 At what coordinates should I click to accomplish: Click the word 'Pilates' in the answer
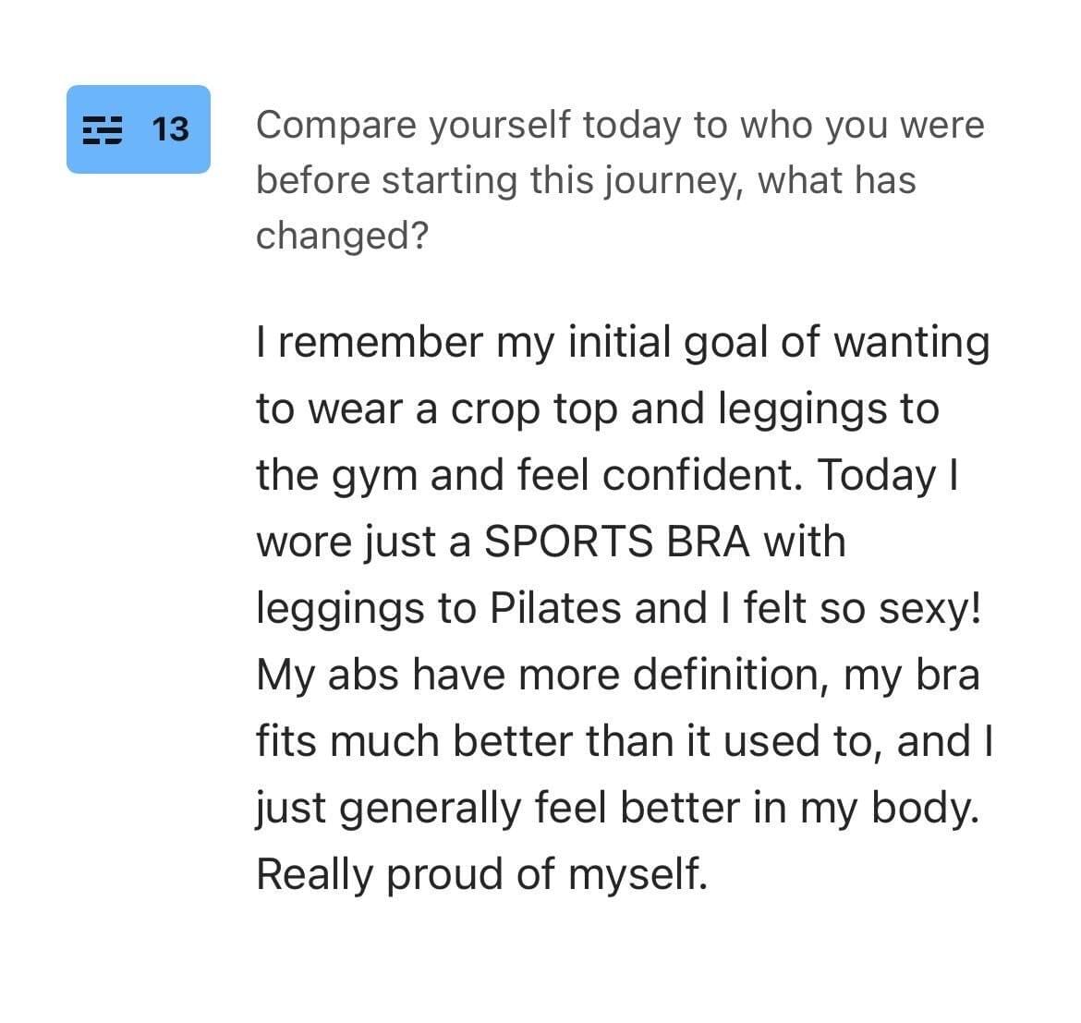(x=555, y=609)
